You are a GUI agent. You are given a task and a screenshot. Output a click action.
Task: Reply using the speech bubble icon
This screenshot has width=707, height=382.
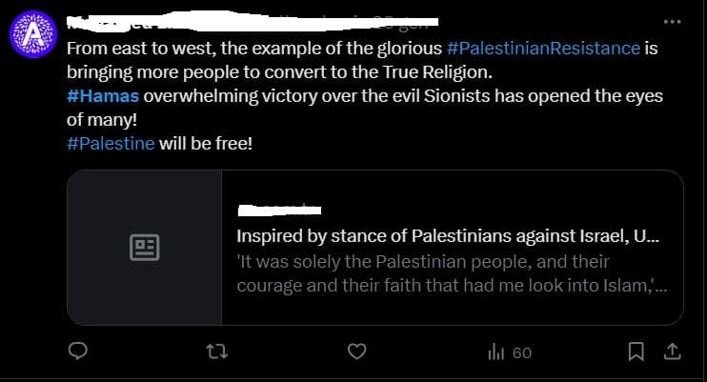click(x=79, y=352)
